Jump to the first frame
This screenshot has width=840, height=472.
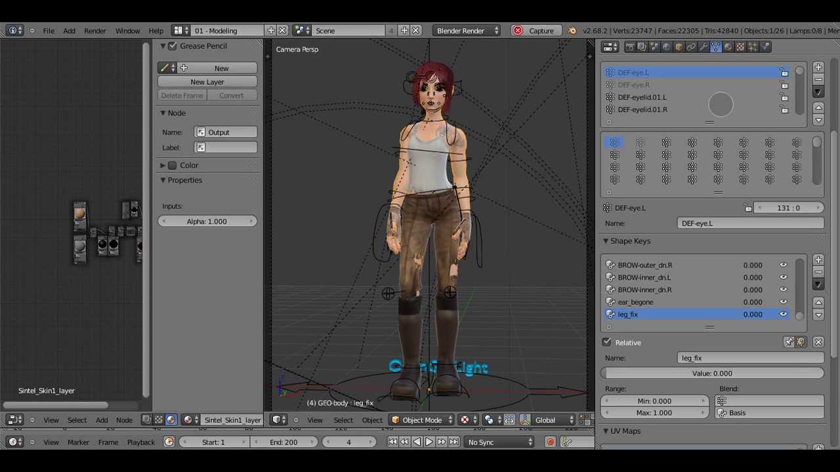click(392, 442)
